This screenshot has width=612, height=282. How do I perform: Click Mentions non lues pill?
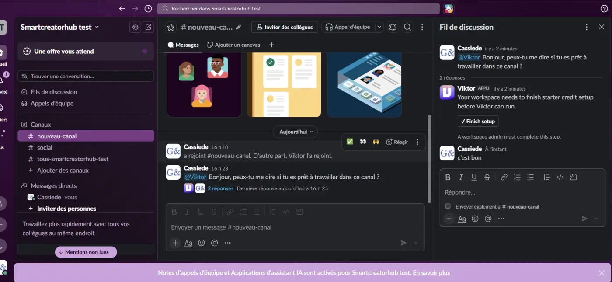click(x=86, y=252)
